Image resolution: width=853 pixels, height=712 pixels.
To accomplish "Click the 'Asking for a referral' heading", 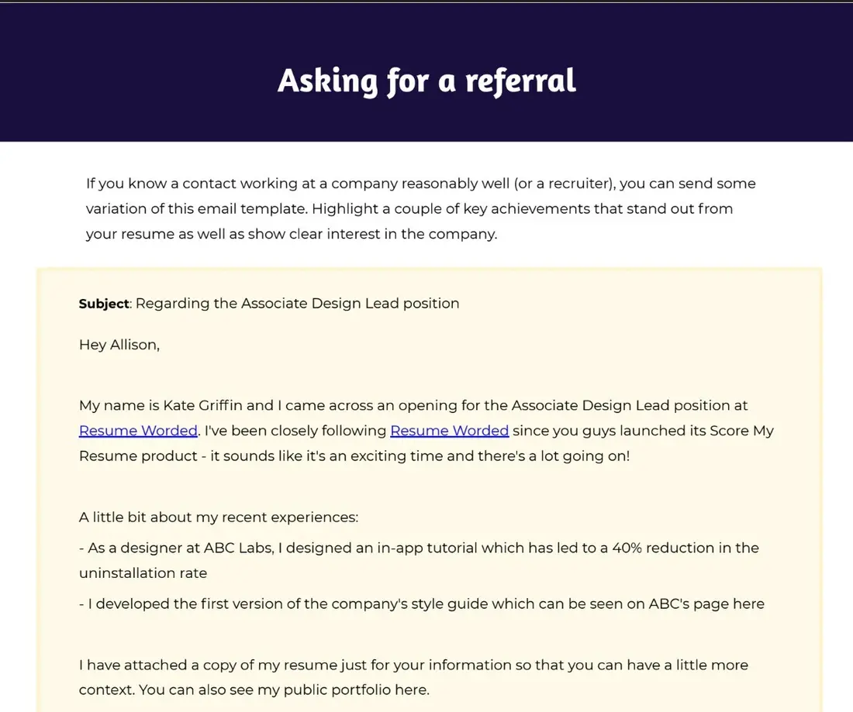I will [427, 81].
